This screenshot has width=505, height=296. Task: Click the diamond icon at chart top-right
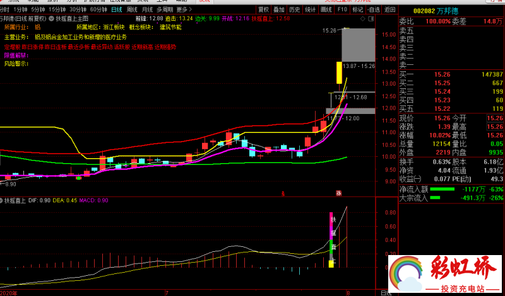(x=363, y=19)
